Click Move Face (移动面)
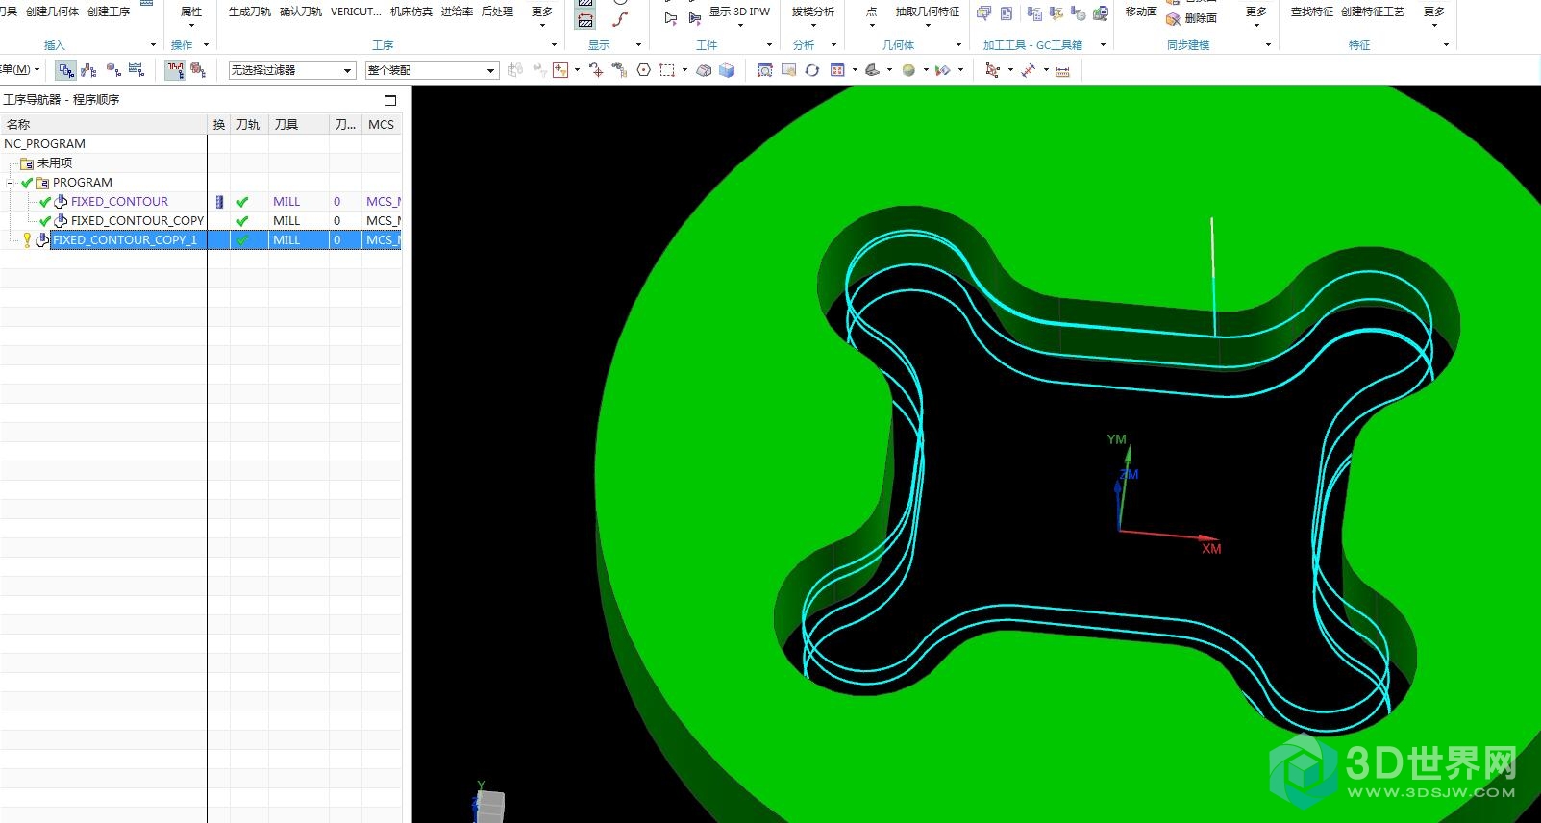This screenshot has height=823, width=1541. [x=1141, y=12]
